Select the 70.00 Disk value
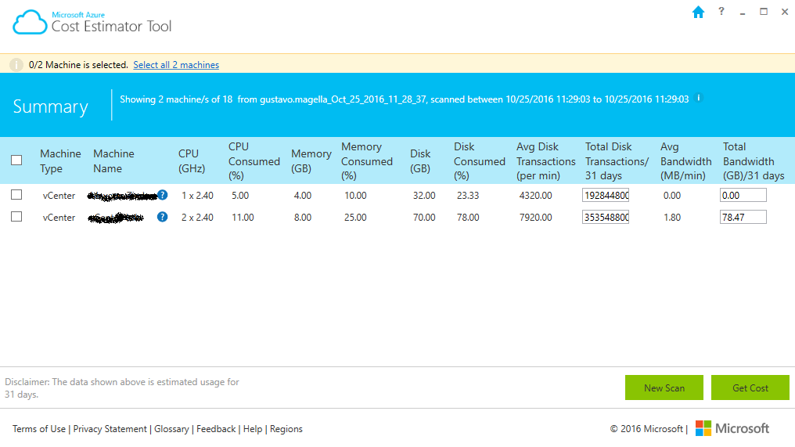 coord(424,217)
